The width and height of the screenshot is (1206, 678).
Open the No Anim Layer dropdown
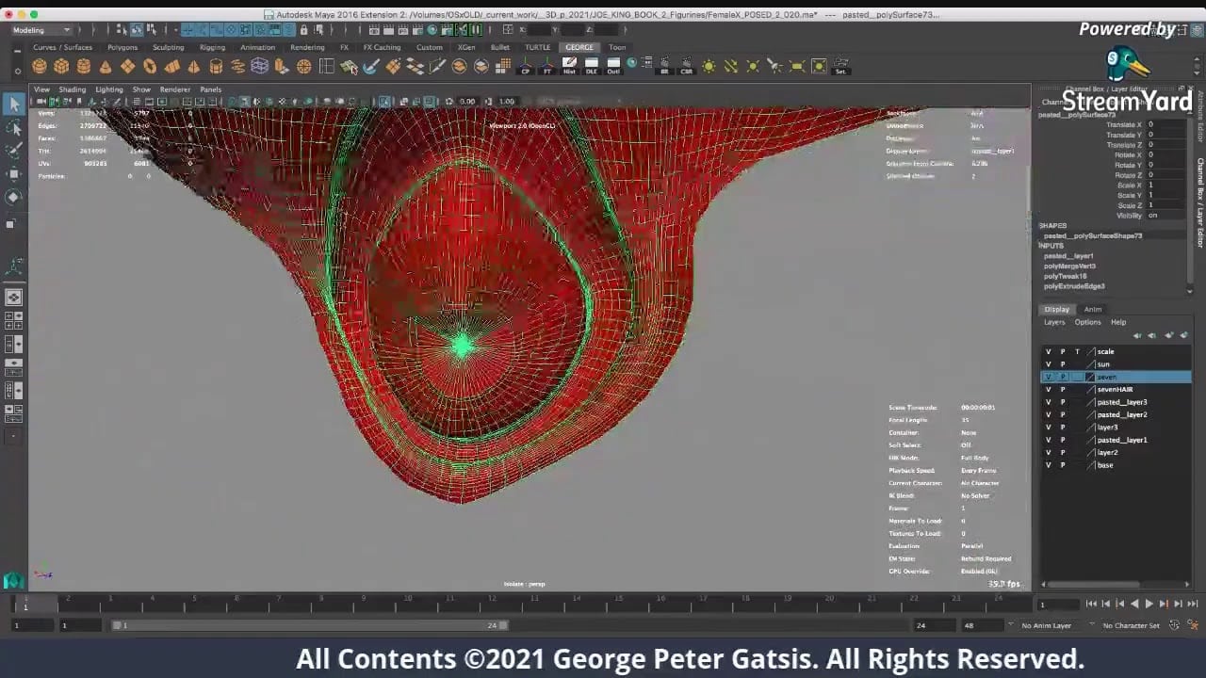(x=1046, y=625)
